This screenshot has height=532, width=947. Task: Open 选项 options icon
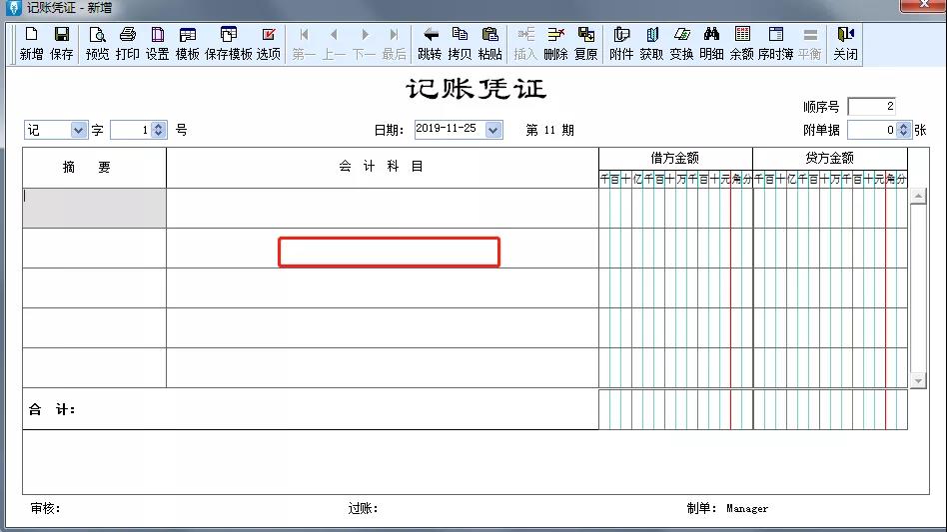[269, 43]
